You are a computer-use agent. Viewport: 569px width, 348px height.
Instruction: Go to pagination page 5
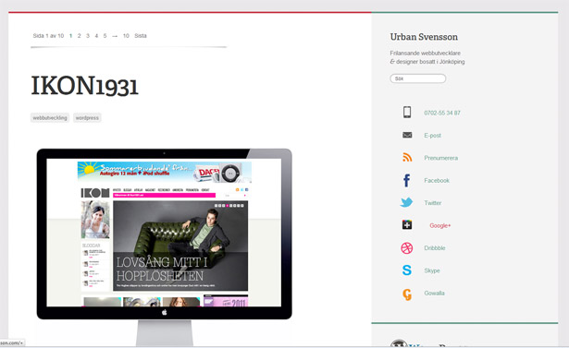[x=105, y=36]
